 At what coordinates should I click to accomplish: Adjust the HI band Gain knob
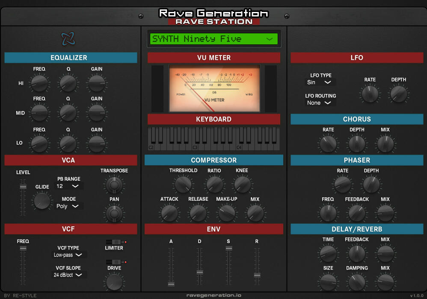coord(96,82)
